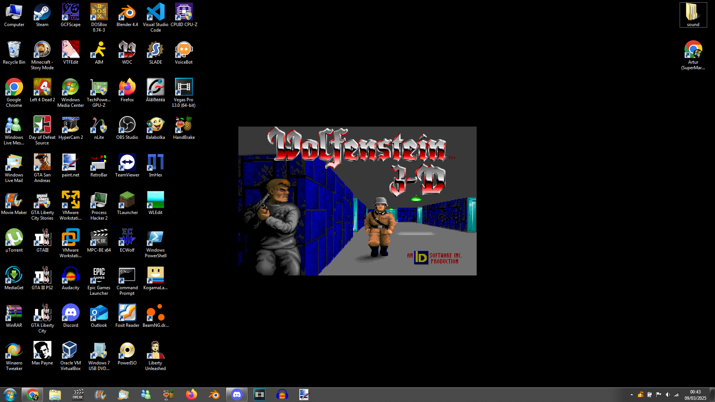Open the Action Center flag icon
This screenshot has width=715, height=402.
tap(658, 395)
